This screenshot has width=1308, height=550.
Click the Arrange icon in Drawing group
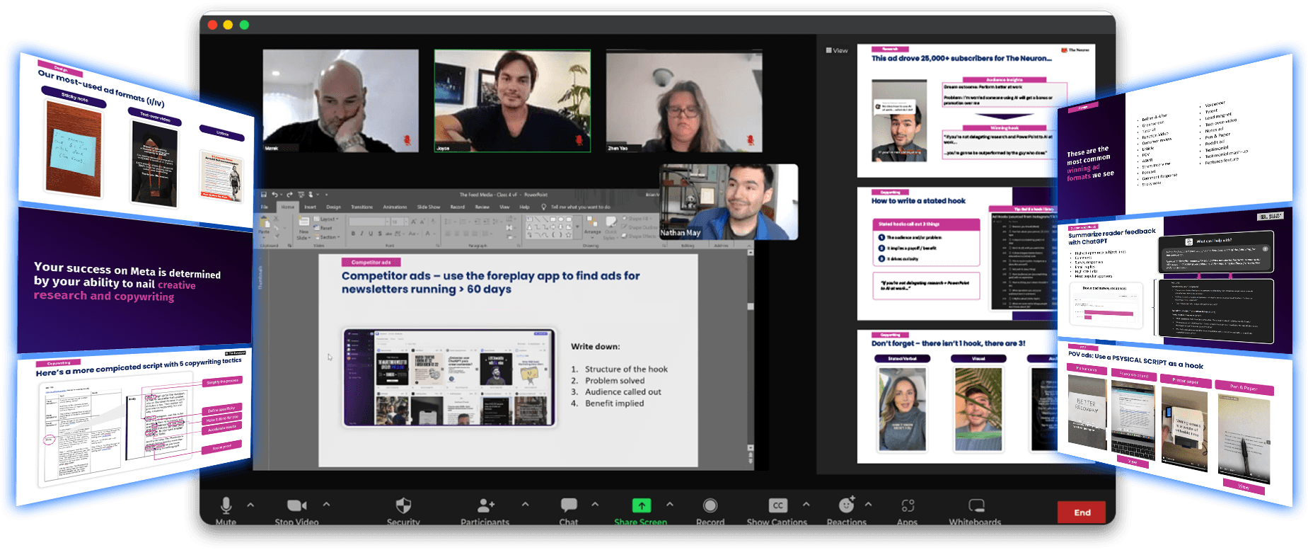click(592, 223)
